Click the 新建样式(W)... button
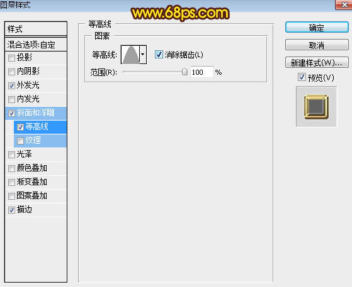This screenshot has height=287, width=352. coord(317,62)
